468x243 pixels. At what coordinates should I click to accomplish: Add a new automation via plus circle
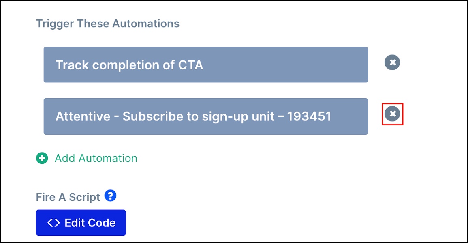pyautogui.click(x=42, y=158)
